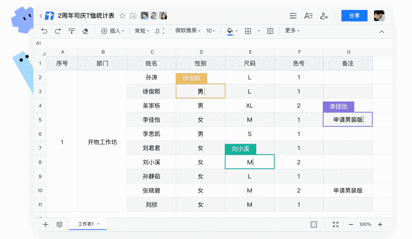Select the format painter tool
The width and height of the screenshot is (412, 239).
(71, 31)
